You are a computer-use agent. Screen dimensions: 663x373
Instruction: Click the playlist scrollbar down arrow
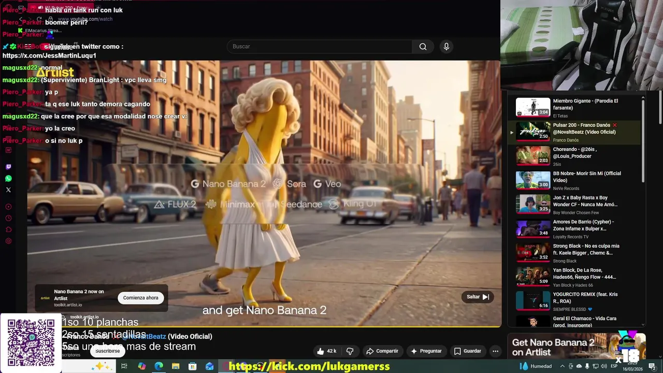point(643,325)
